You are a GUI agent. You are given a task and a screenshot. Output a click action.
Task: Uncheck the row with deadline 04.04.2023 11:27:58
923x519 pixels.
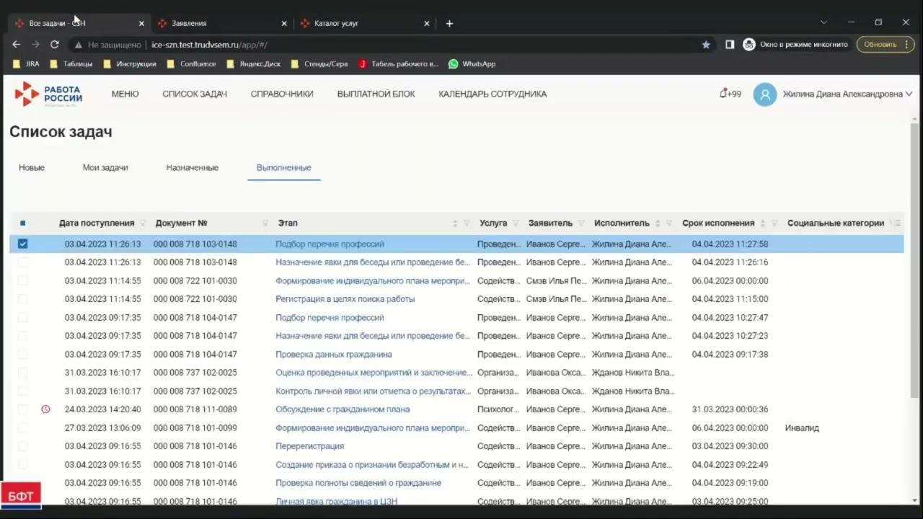pyautogui.click(x=22, y=244)
